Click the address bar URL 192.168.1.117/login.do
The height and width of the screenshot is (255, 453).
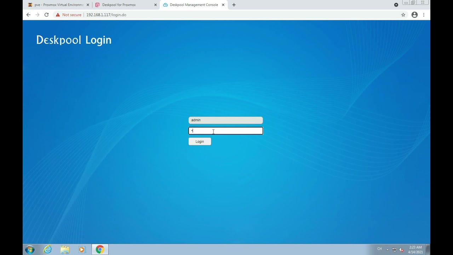pyautogui.click(x=106, y=15)
